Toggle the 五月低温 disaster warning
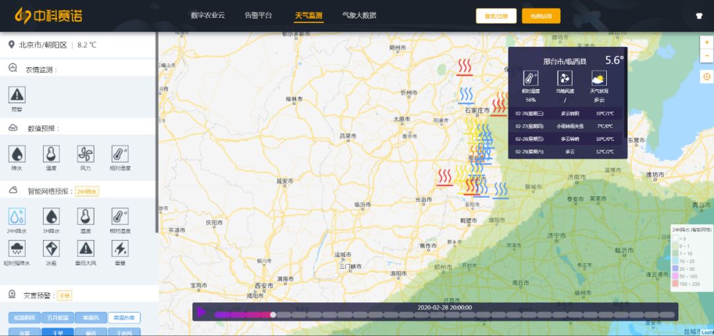Screen dimensions: 714x336 coord(58,317)
